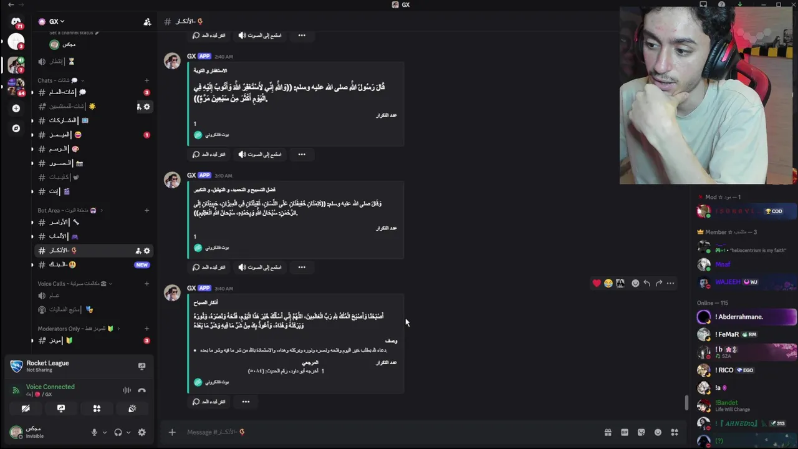Disconnect from voice with the hang-up icon

(x=142, y=390)
